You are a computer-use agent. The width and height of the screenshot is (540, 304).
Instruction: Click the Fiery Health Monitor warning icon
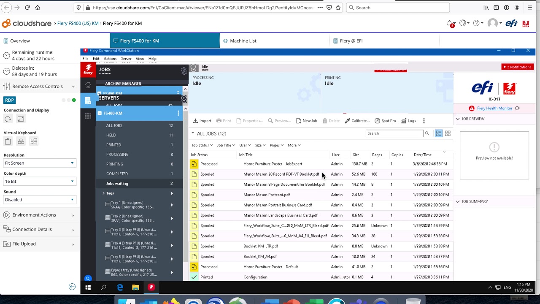pos(472,108)
